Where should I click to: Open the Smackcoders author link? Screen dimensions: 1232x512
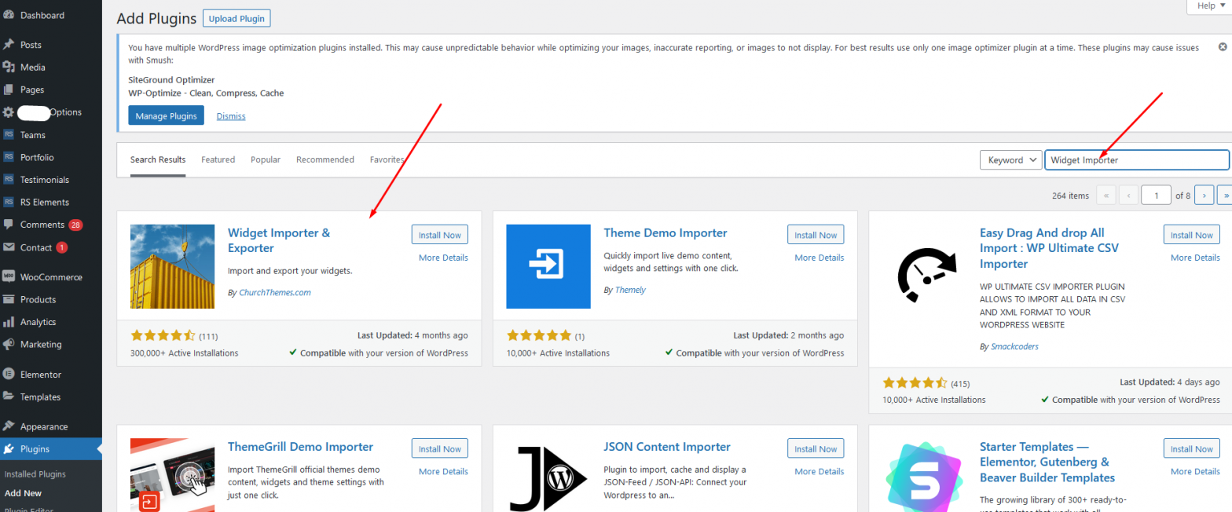pyautogui.click(x=1015, y=346)
